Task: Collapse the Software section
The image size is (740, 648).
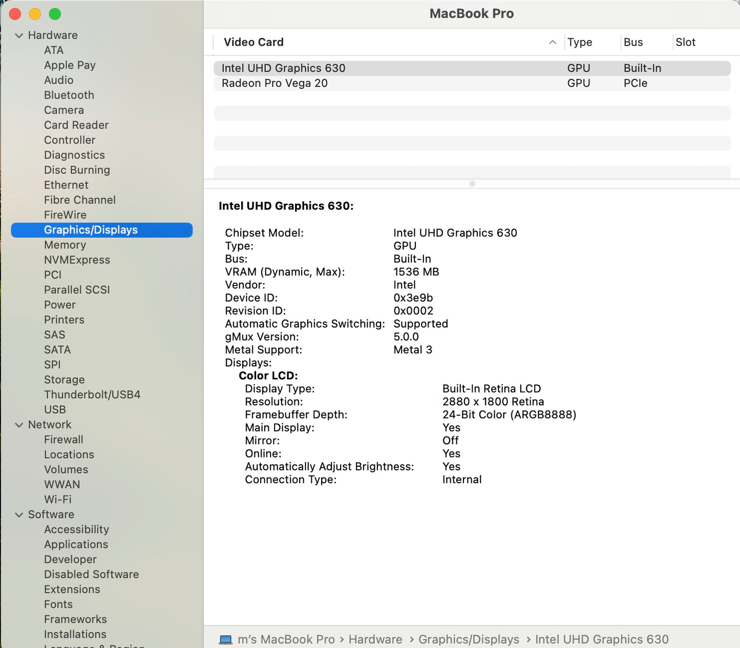Action: pyautogui.click(x=19, y=514)
